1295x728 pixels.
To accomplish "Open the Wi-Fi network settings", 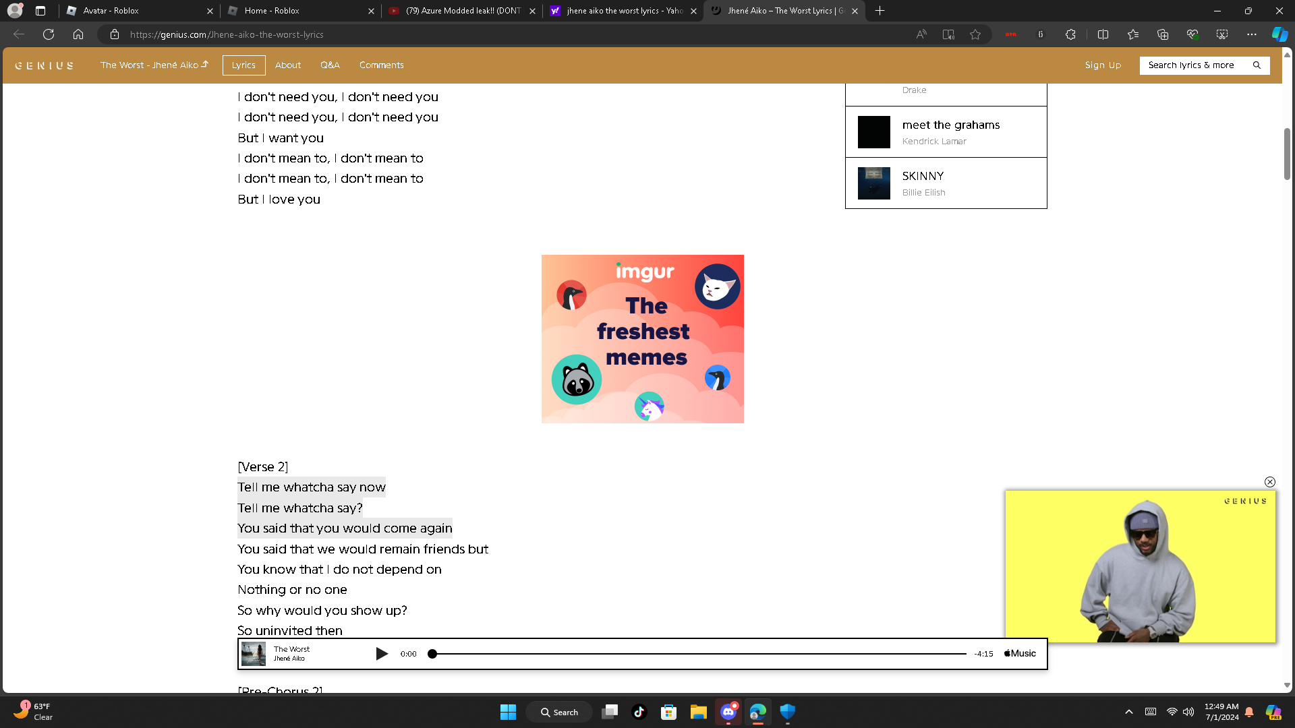I will (1172, 712).
